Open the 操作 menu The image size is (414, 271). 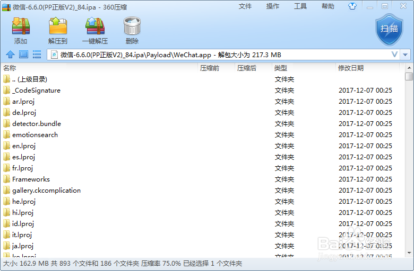tap(273, 6)
